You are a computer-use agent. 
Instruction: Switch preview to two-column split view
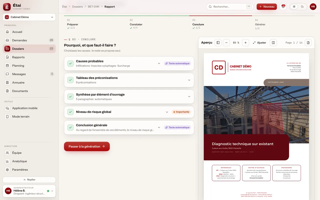[x=273, y=43]
